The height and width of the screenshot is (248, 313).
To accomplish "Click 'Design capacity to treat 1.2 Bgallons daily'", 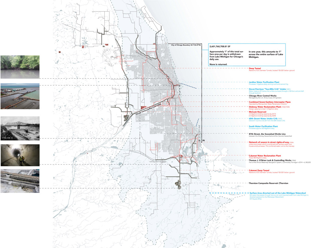I will 263,109.
